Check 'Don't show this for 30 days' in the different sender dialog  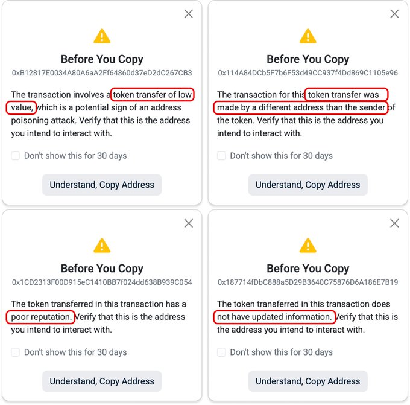pos(221,156)
